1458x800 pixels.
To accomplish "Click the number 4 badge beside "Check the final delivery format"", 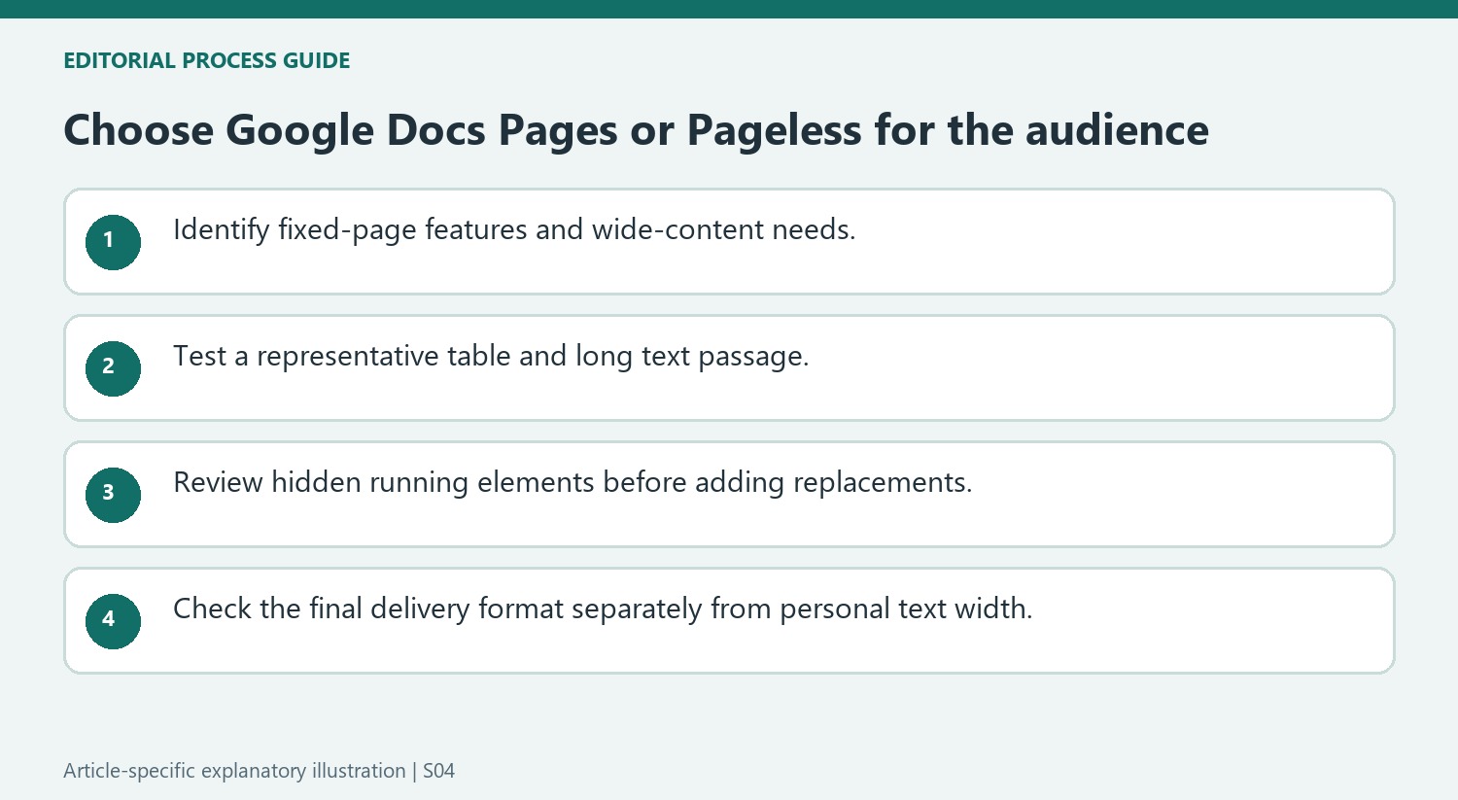I will 113,620.
